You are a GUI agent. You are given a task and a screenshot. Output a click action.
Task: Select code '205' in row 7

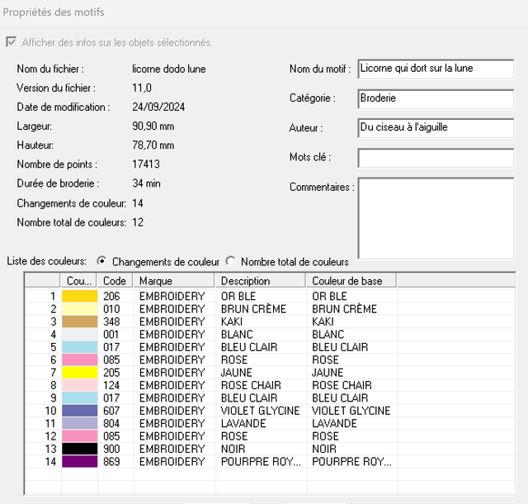[x=111, y=373]
